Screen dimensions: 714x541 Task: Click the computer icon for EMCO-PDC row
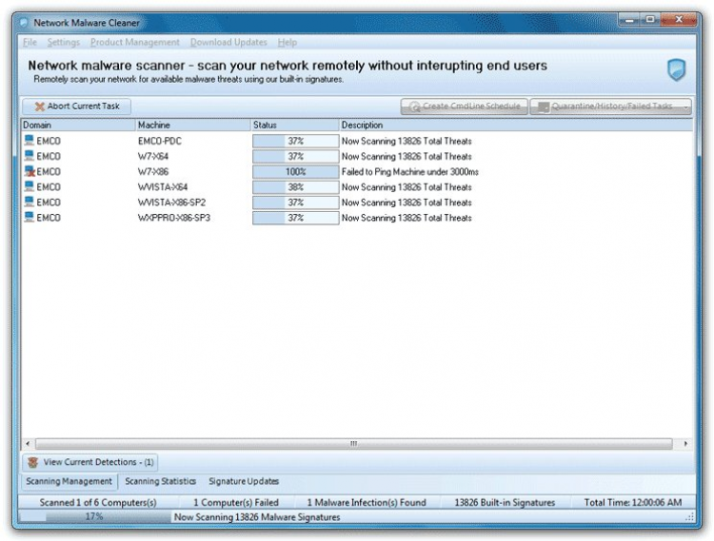pyautogui.click(x=30, y=141)
